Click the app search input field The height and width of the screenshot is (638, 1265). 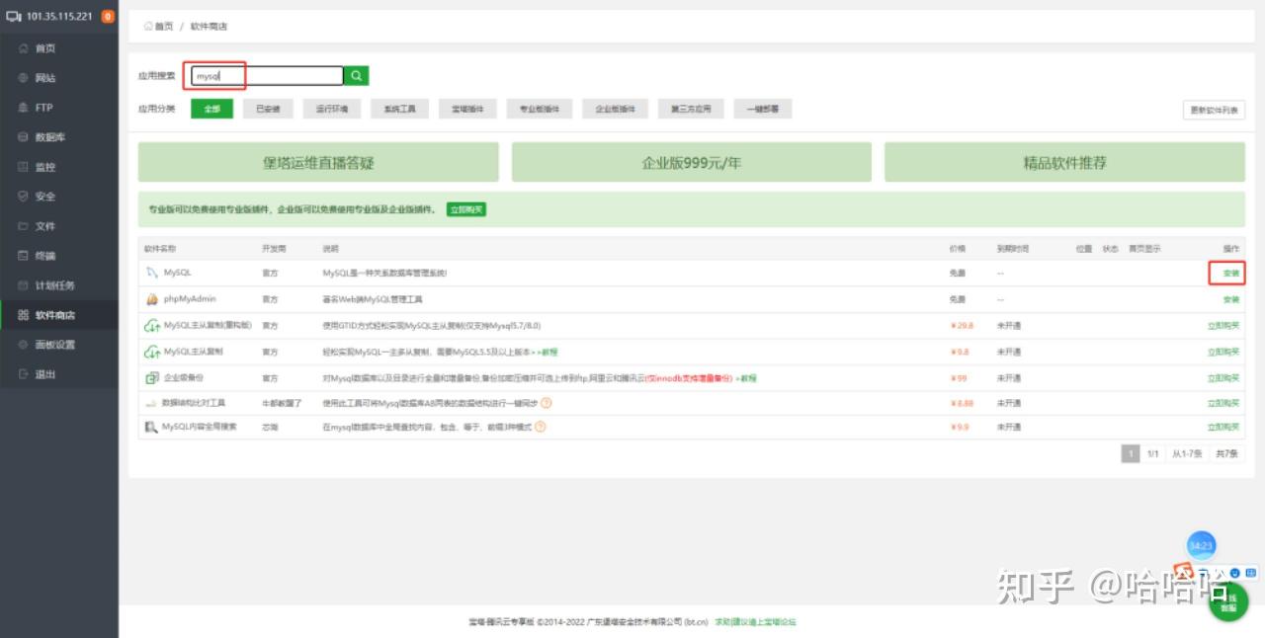click(268, 76)
